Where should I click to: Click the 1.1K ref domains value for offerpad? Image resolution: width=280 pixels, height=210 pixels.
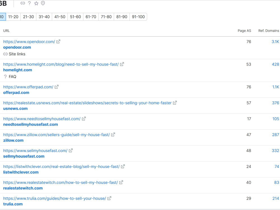[276, 87]
